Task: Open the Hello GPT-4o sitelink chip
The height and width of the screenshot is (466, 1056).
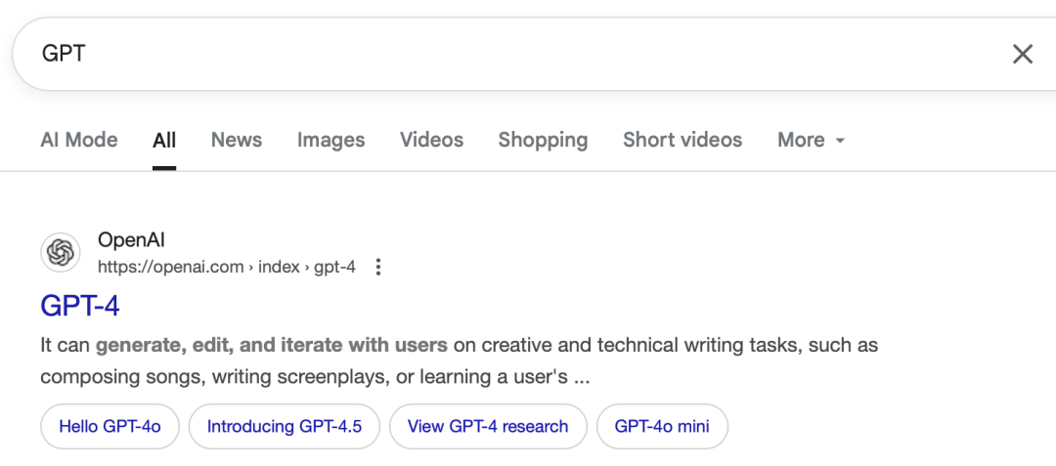Action: coord(110,426)
